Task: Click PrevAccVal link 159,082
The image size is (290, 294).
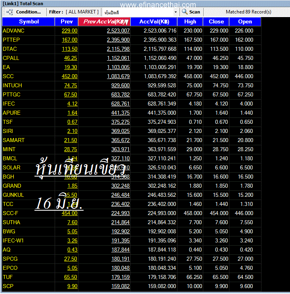Action: [120, 286]
